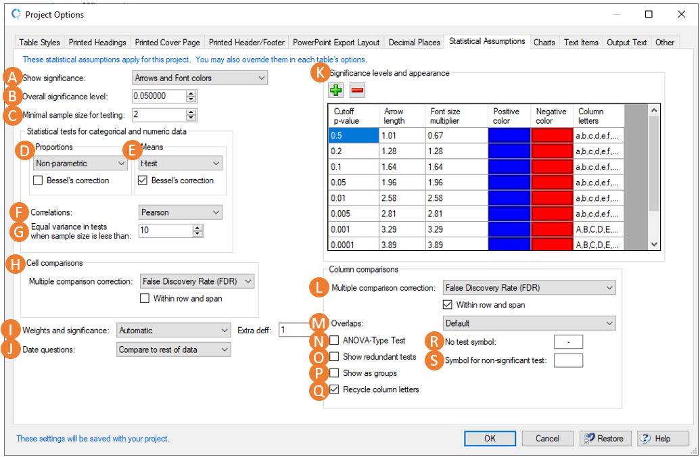700x457 pixels.
Task: Click the Help question mark button
Action: point(663,438)
